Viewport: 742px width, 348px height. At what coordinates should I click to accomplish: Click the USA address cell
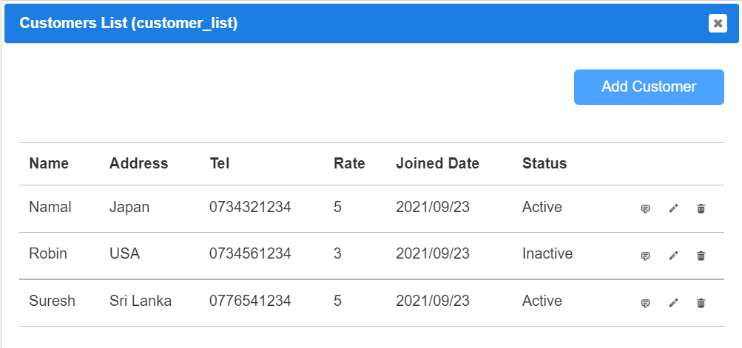pyautogui.click(x=124, y=254)
